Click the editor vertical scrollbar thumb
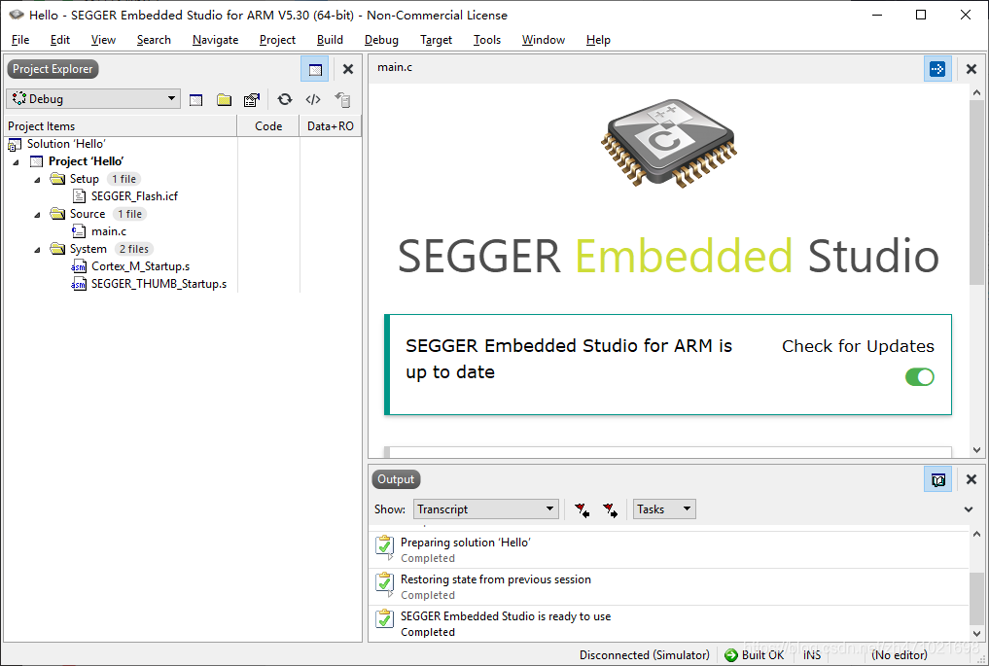The width and height of the screenshot is (989, 666). [976, 193]
